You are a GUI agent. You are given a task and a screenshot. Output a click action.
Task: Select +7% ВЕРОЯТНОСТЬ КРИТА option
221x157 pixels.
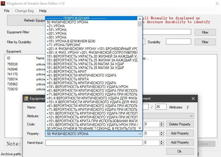(91, 79)
